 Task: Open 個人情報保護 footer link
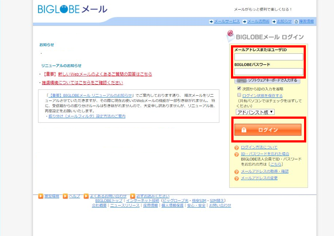(172, 206)
